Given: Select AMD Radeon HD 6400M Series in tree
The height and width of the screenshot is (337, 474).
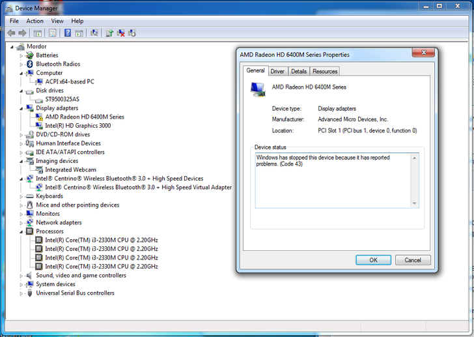Looking at the screenshot, I should pos(85,117).
